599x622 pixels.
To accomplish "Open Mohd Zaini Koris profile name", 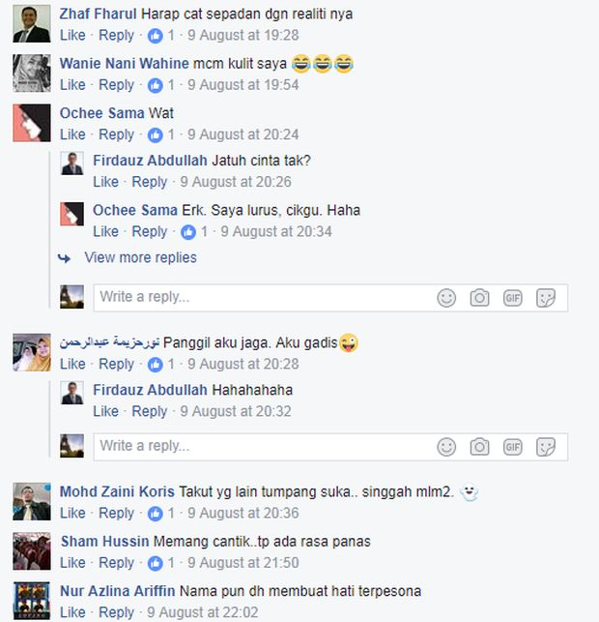I will pos(117,491).
